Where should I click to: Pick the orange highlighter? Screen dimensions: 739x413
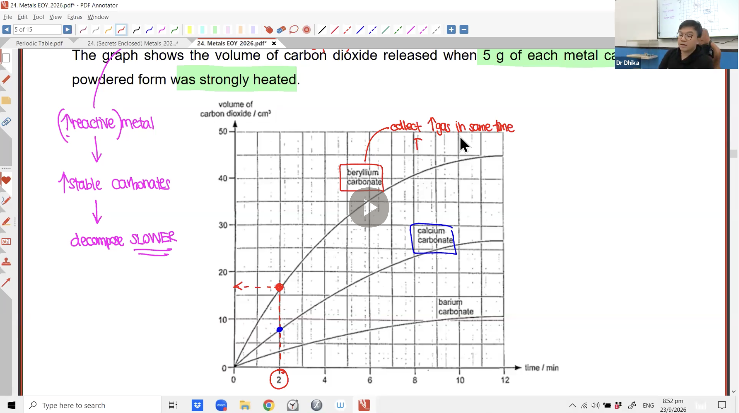241,29
